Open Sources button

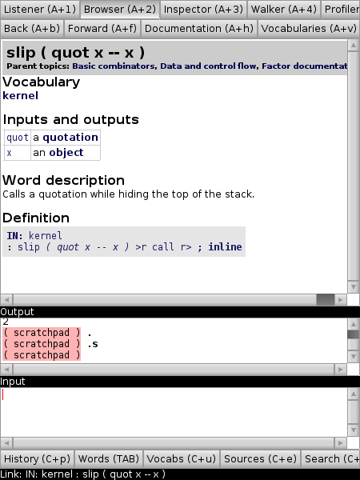click(260, 459)
